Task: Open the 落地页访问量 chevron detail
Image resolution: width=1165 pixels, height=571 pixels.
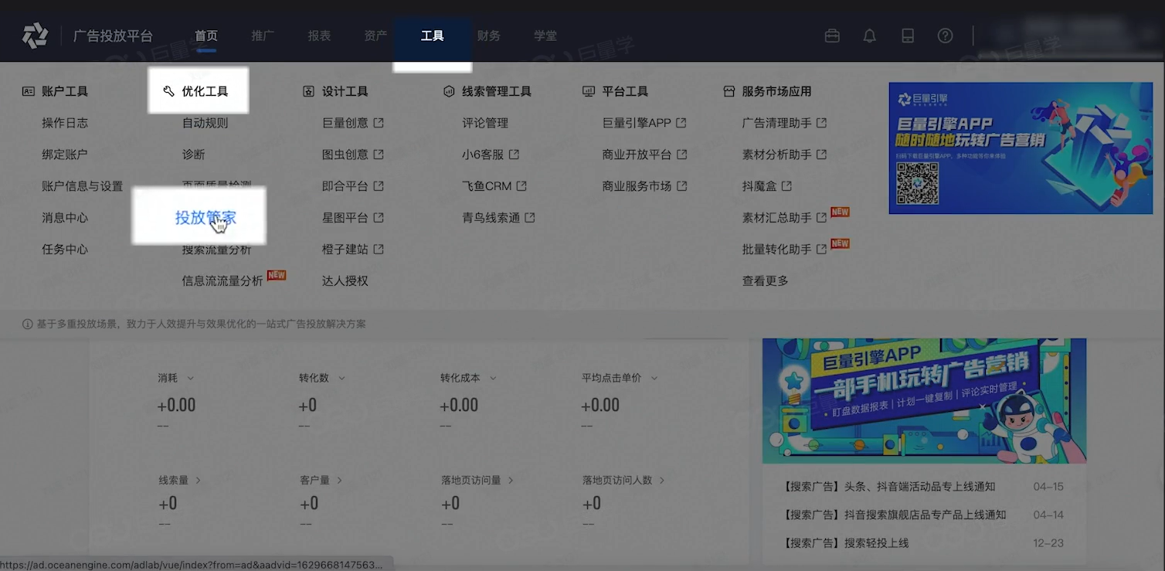Action: [x=511, y=481]
